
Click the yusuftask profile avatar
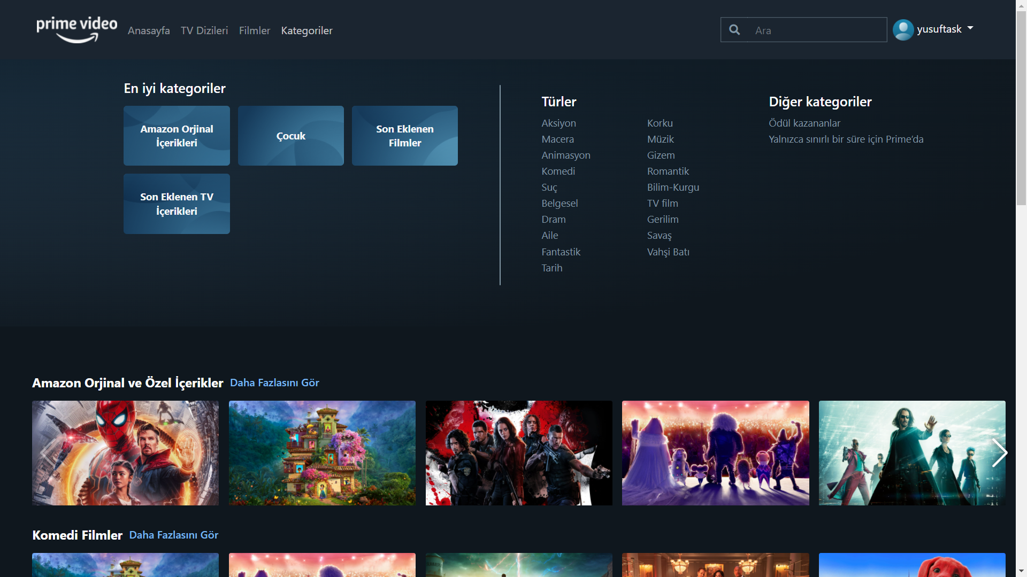(x=903, y=30)
